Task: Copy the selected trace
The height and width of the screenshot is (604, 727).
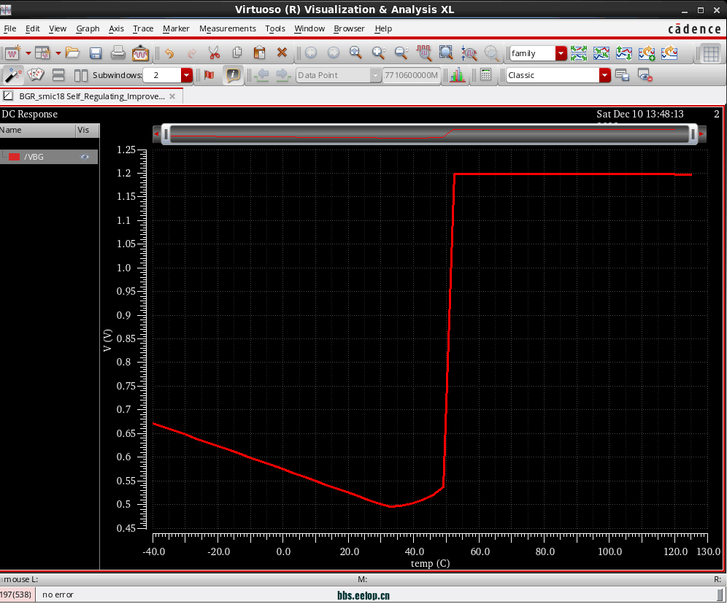Action: click(237, 53)
